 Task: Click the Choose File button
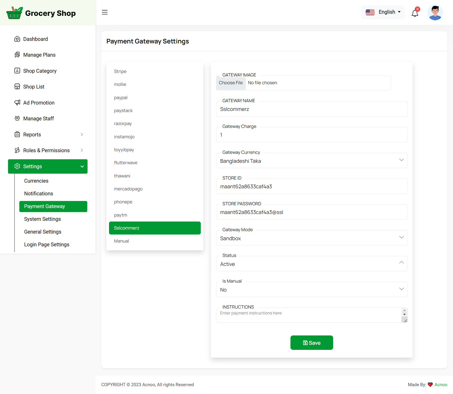[231, 83]
